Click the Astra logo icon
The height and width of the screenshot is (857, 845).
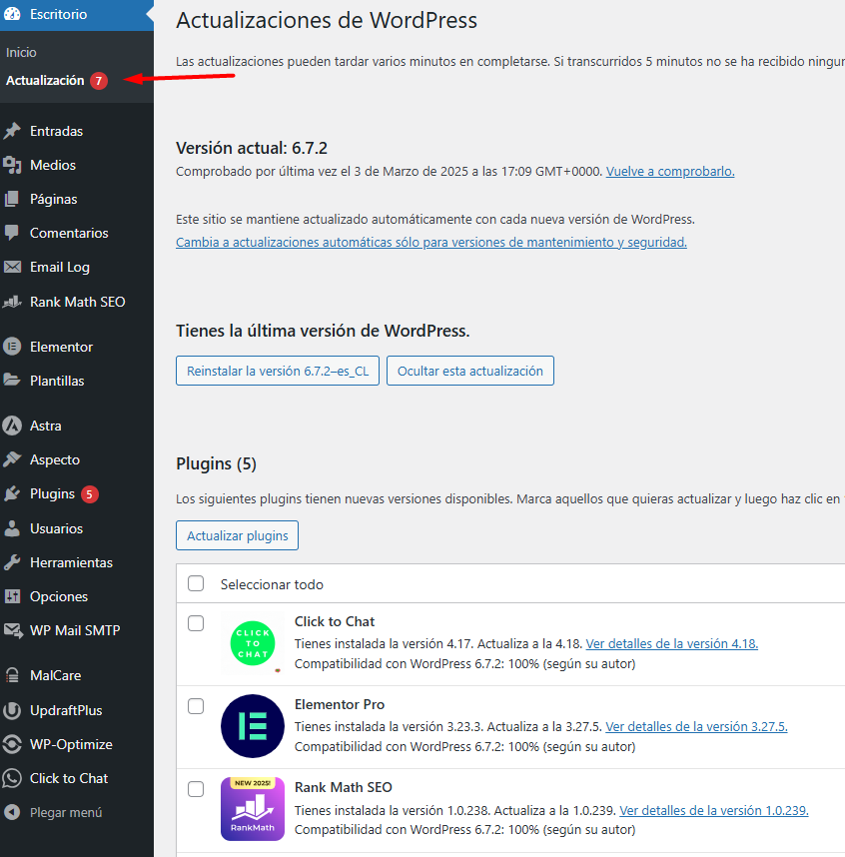(x=12, y=426)
